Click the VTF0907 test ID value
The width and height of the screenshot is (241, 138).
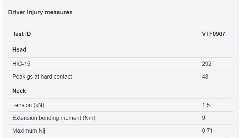tap(214, 34)
